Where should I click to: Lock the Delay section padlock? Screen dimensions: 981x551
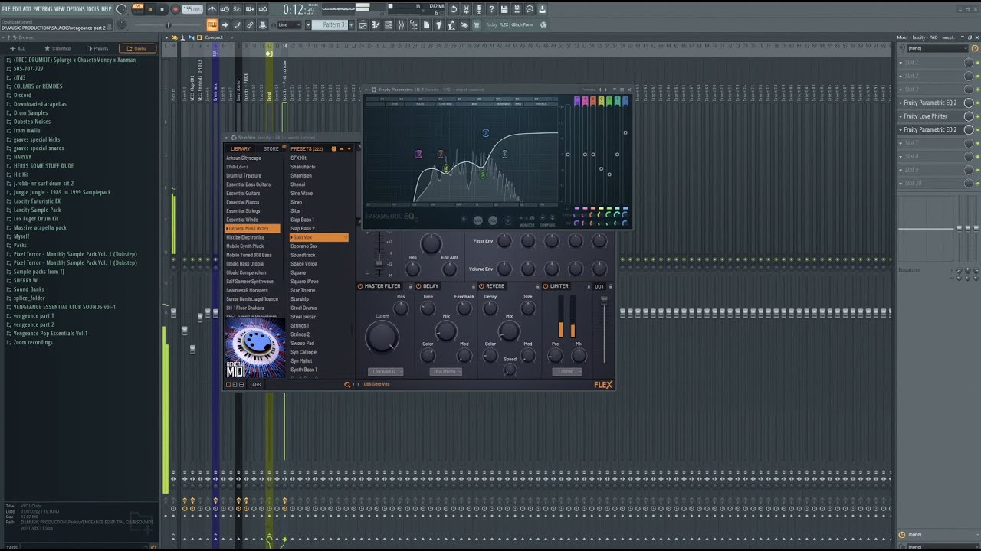(473, 286)
